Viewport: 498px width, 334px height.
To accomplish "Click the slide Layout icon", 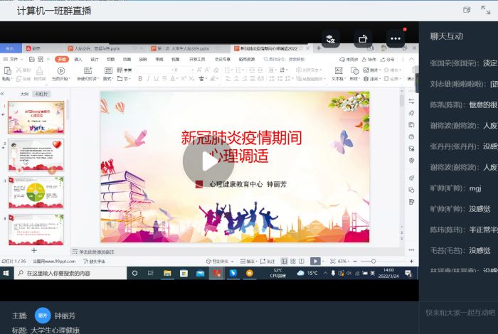I will click(x=108, y=70).
